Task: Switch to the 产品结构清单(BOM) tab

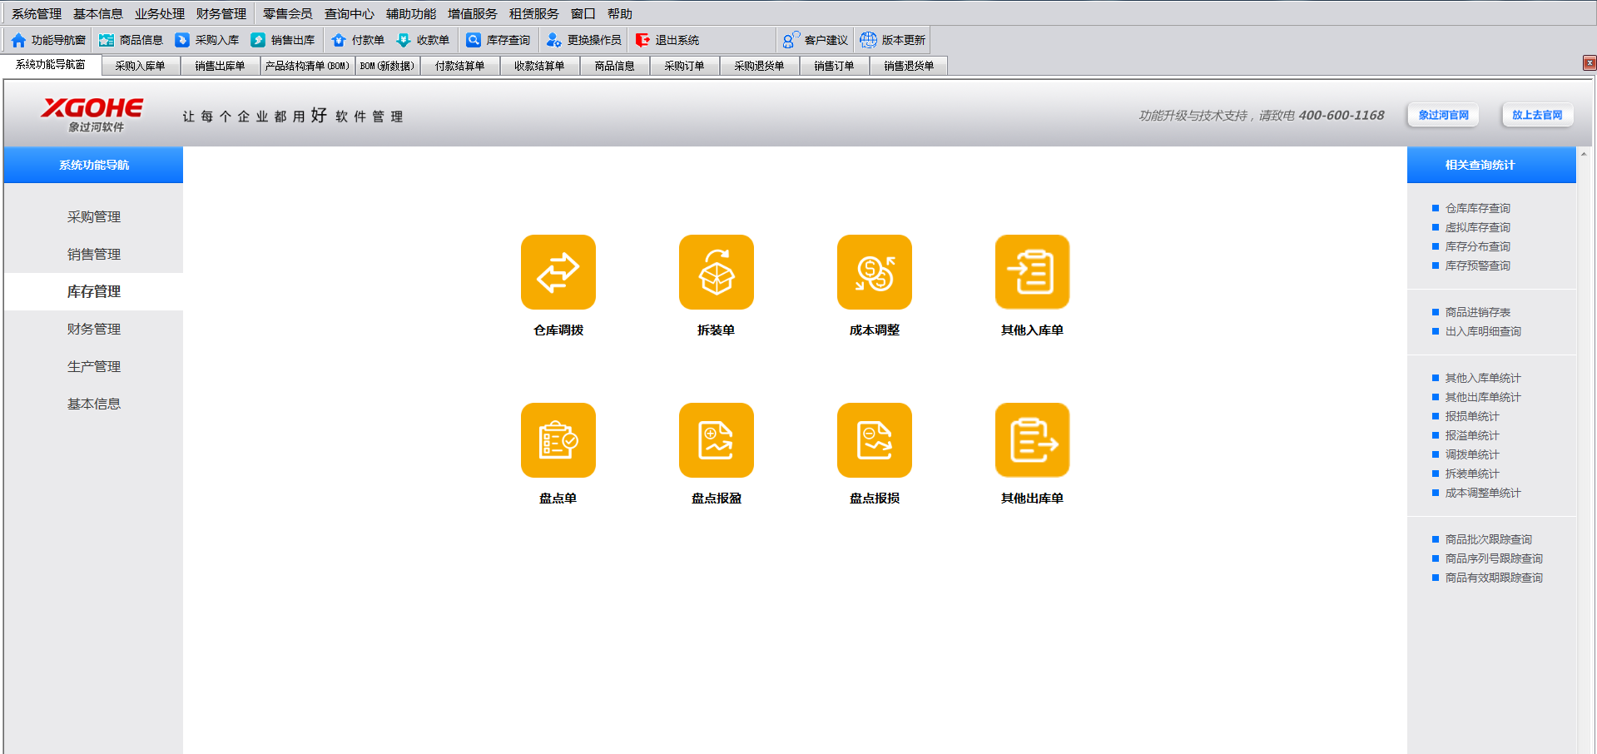Action: [308, 66]
